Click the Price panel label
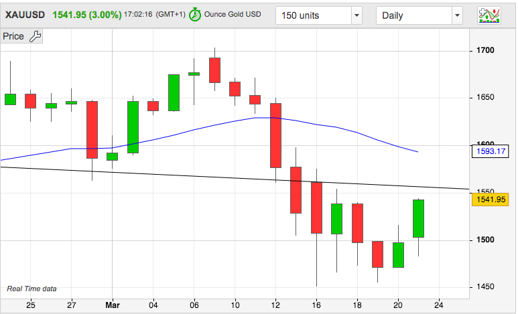 [x=13, y=36]
